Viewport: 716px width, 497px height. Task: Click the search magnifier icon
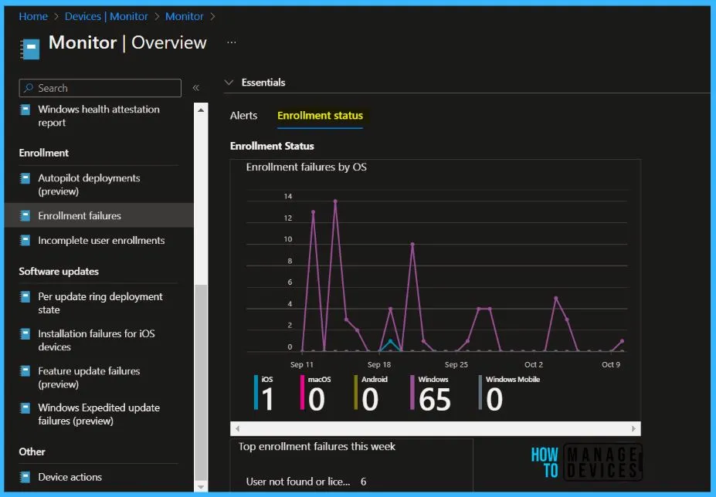point(29,88)
